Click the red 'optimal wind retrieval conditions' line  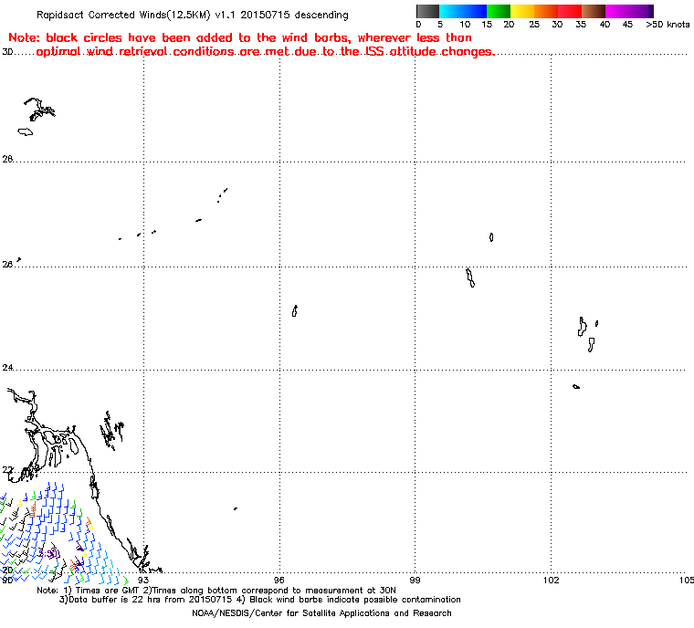click(266, 52)
